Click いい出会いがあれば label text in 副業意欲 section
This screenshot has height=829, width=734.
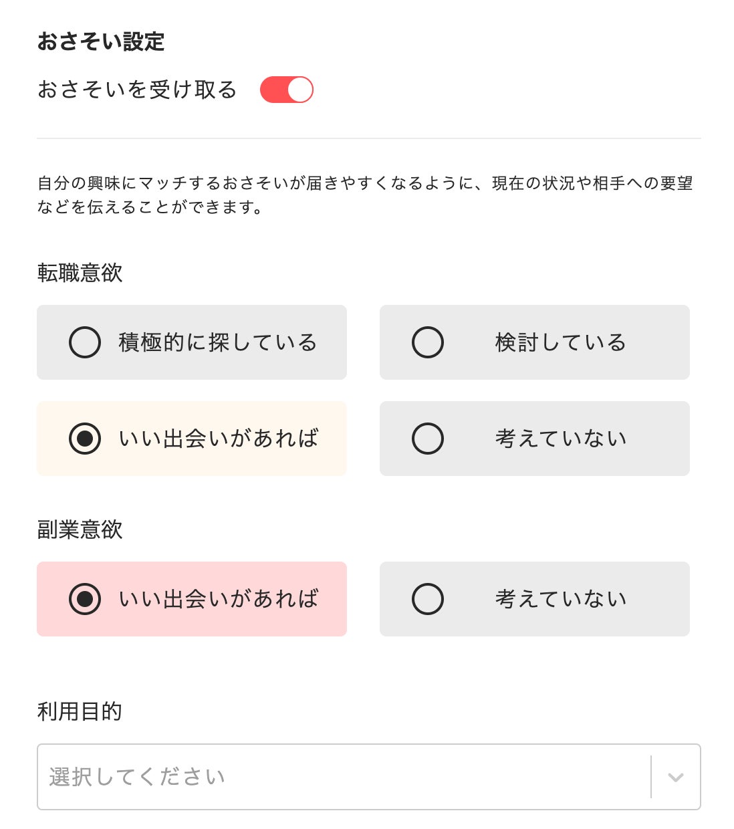218,599
